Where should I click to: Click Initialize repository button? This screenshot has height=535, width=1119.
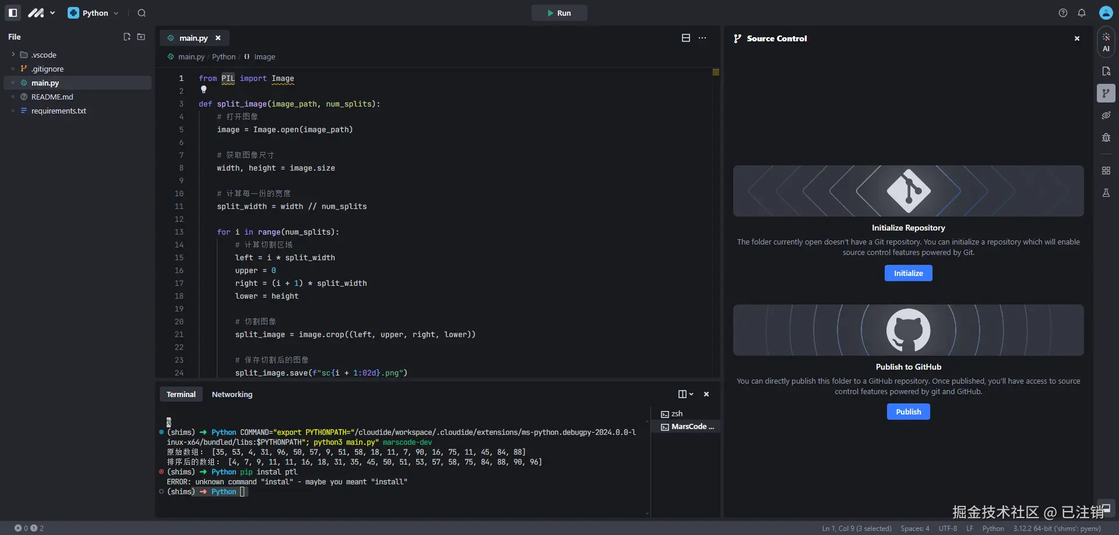(908, 273)
